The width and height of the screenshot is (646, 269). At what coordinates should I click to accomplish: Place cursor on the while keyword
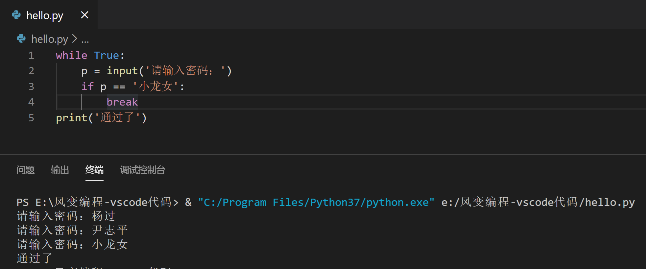[x=71, y=55]
